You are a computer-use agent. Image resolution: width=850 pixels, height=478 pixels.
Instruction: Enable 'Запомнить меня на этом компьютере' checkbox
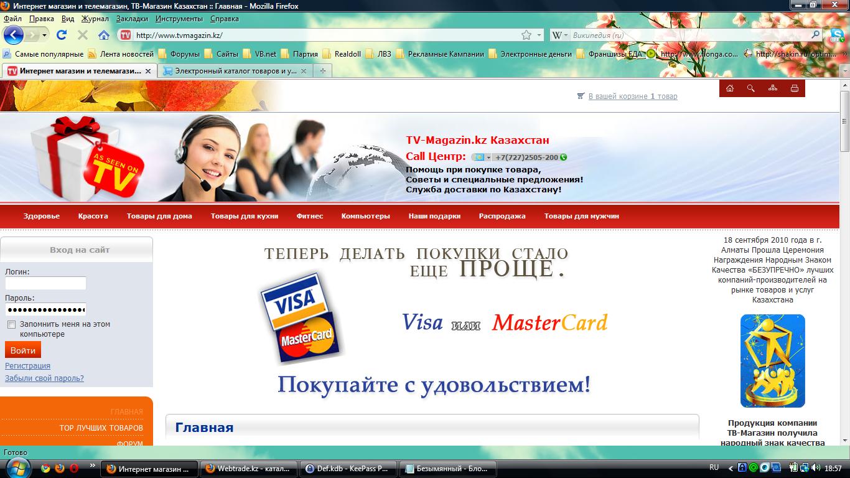(11, 325)
